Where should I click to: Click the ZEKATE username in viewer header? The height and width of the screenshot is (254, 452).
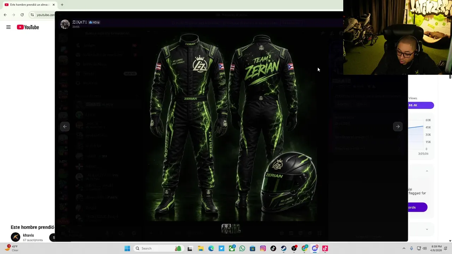(x=80, y=22)
